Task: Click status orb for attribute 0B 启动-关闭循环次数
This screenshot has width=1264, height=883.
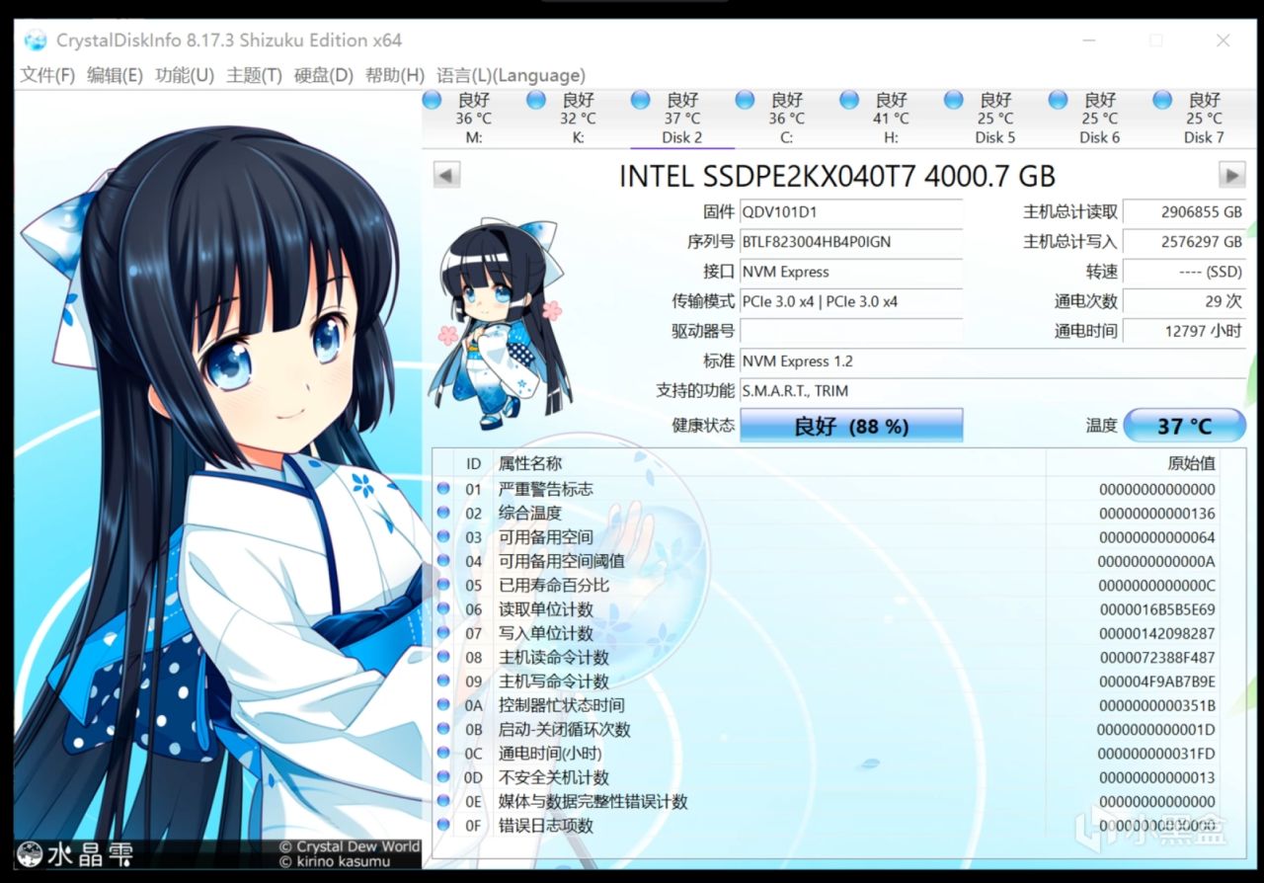Action: (x=443, y=729)
